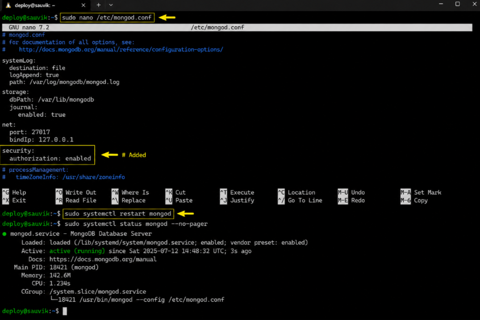Viewport: 480px width, 320px height.
Task: Click the ^R Read File shortcut
Action: (x=76, y=200)
